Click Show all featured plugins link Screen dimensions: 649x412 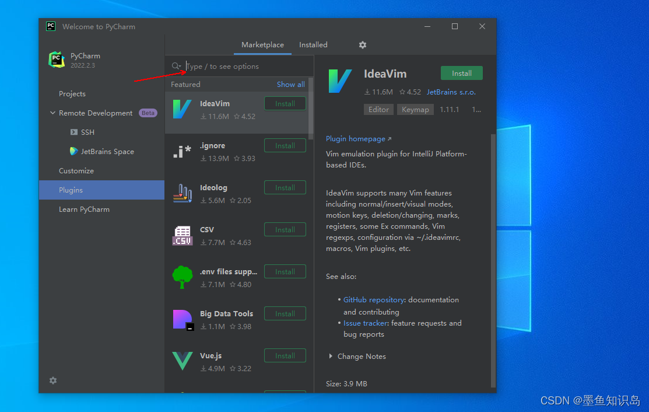tap(290, 84)
